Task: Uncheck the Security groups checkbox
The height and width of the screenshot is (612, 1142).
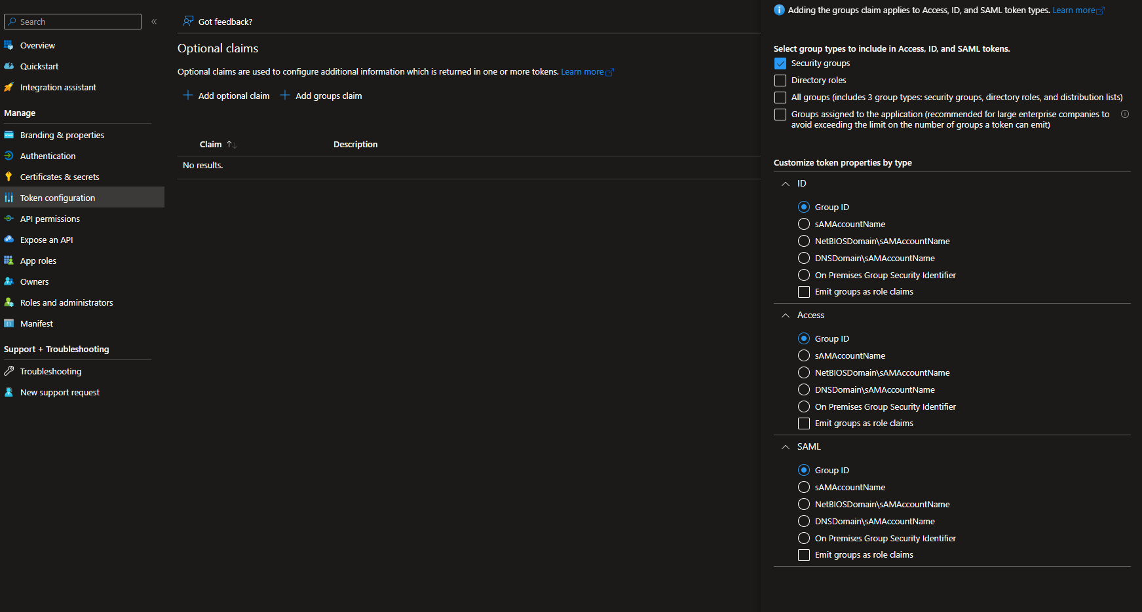Action: 780,63
